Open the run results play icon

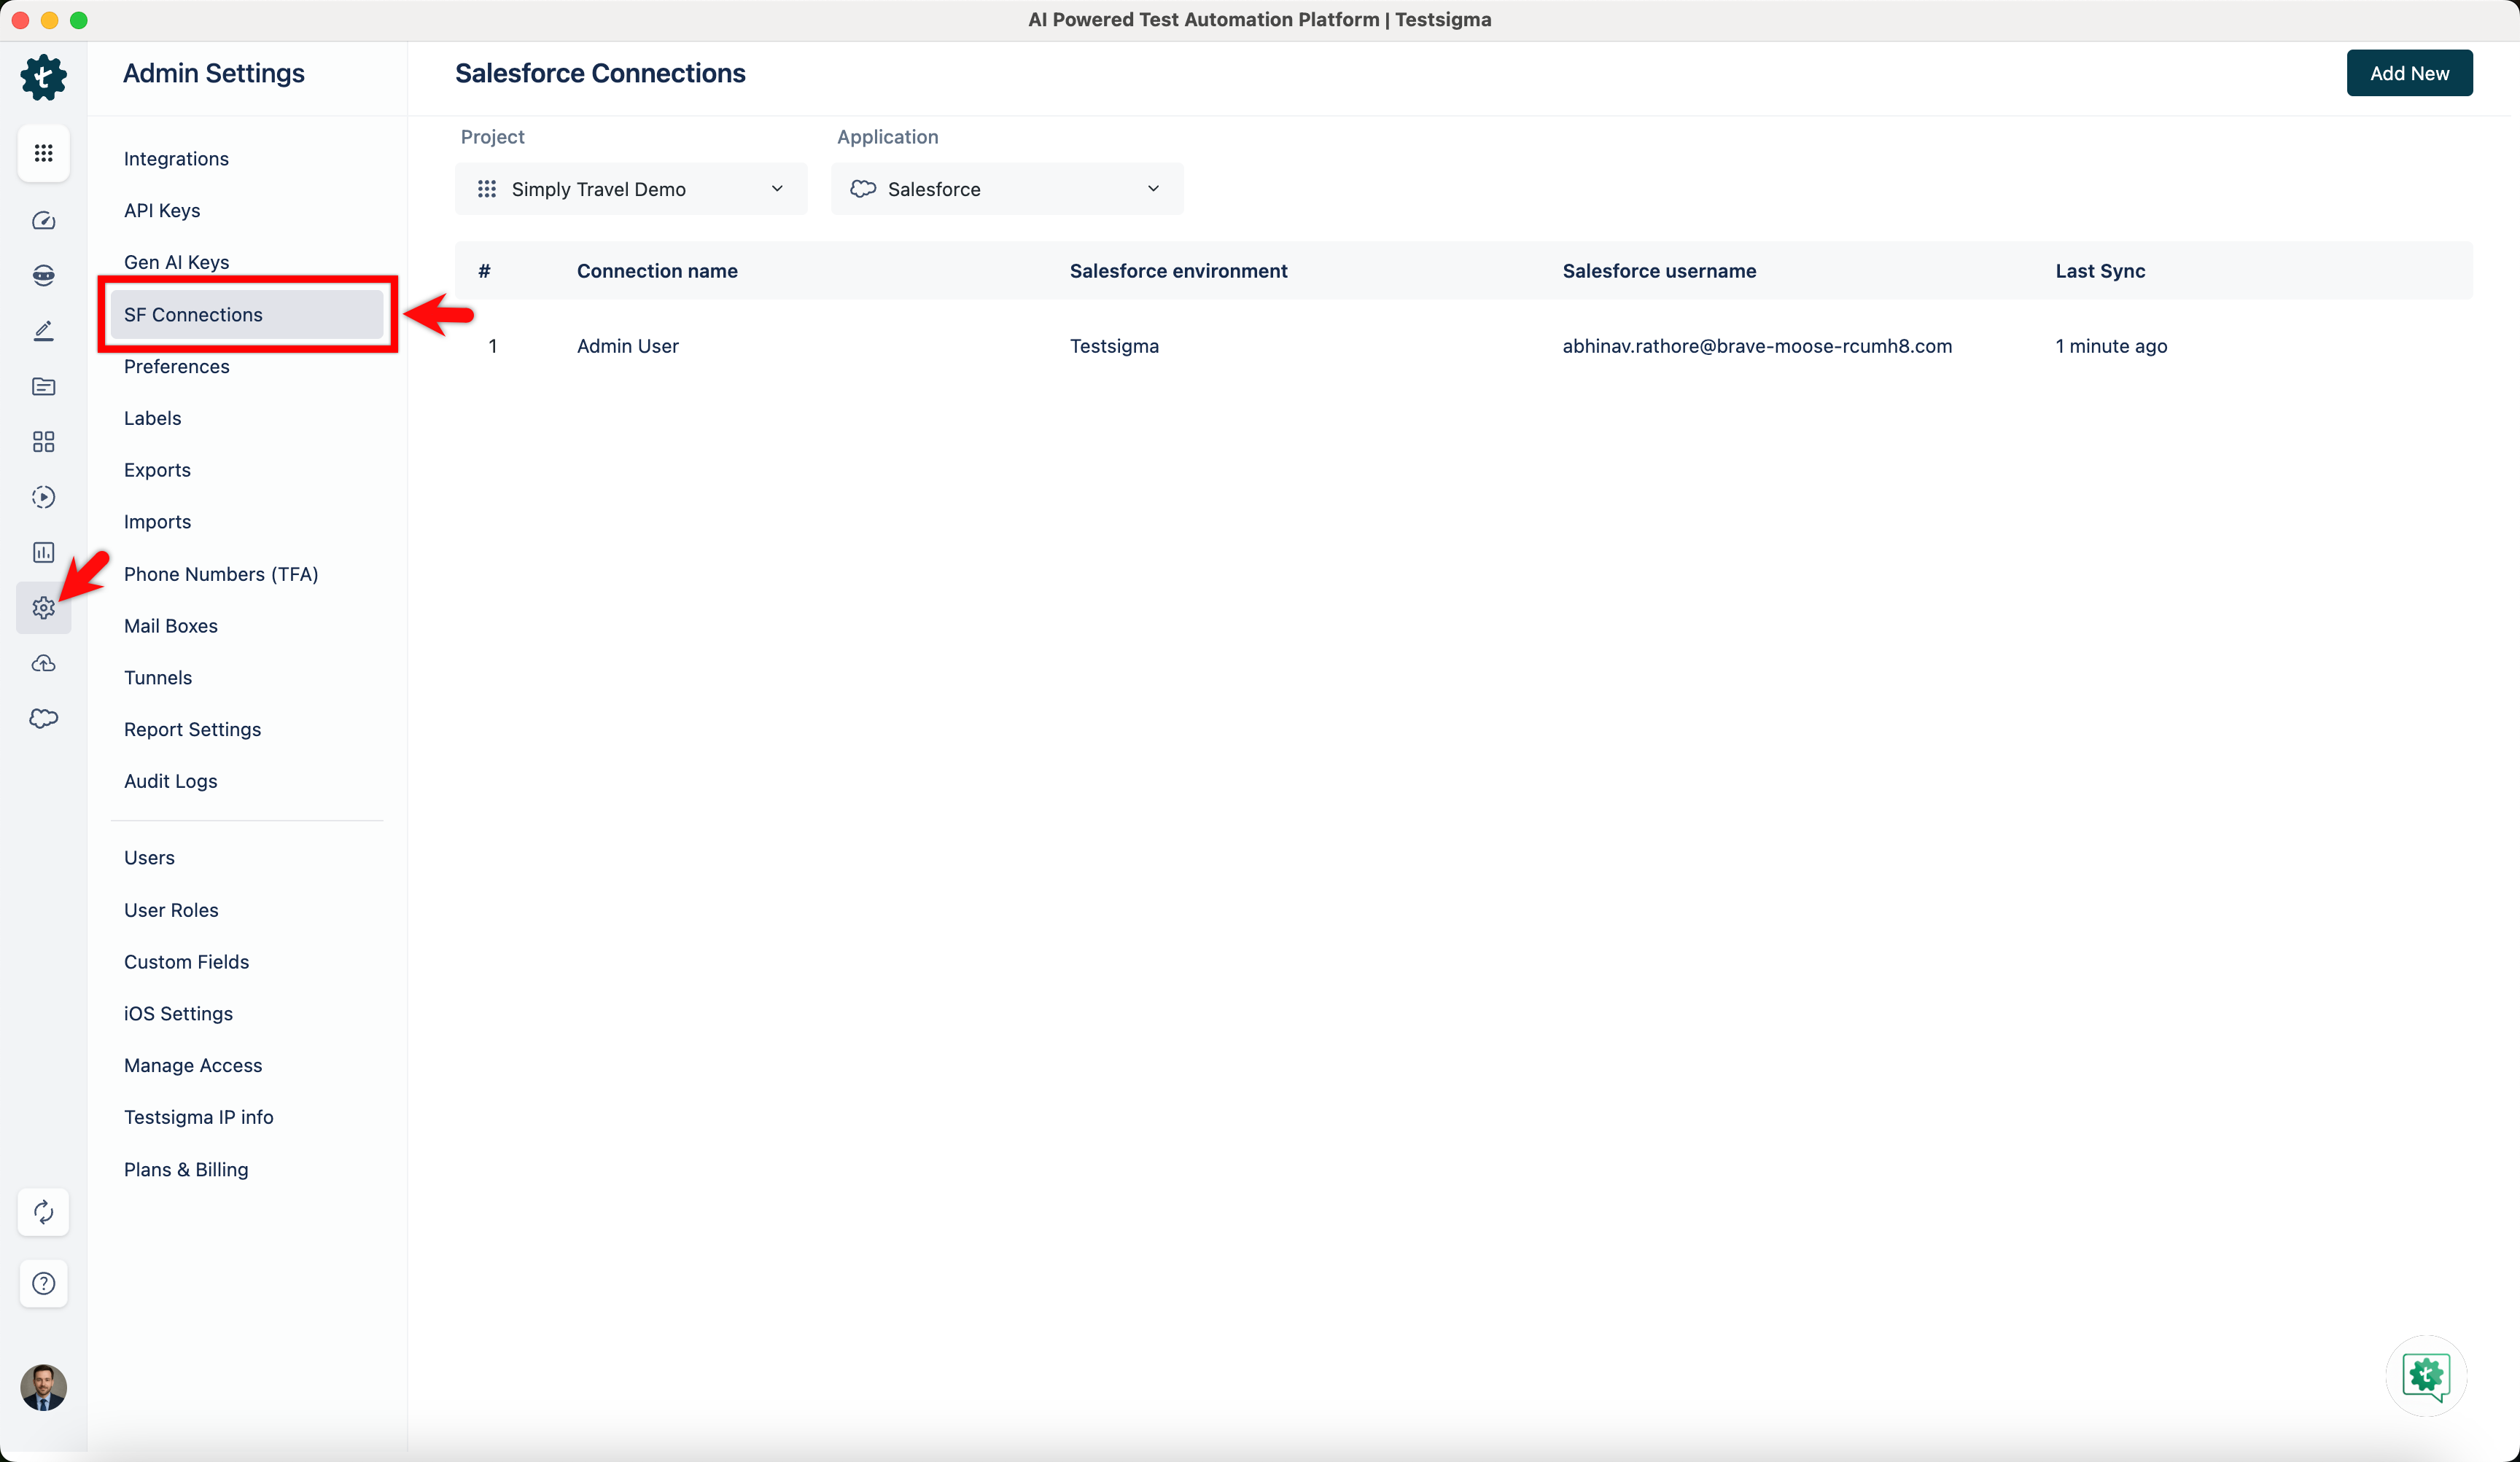43,496
